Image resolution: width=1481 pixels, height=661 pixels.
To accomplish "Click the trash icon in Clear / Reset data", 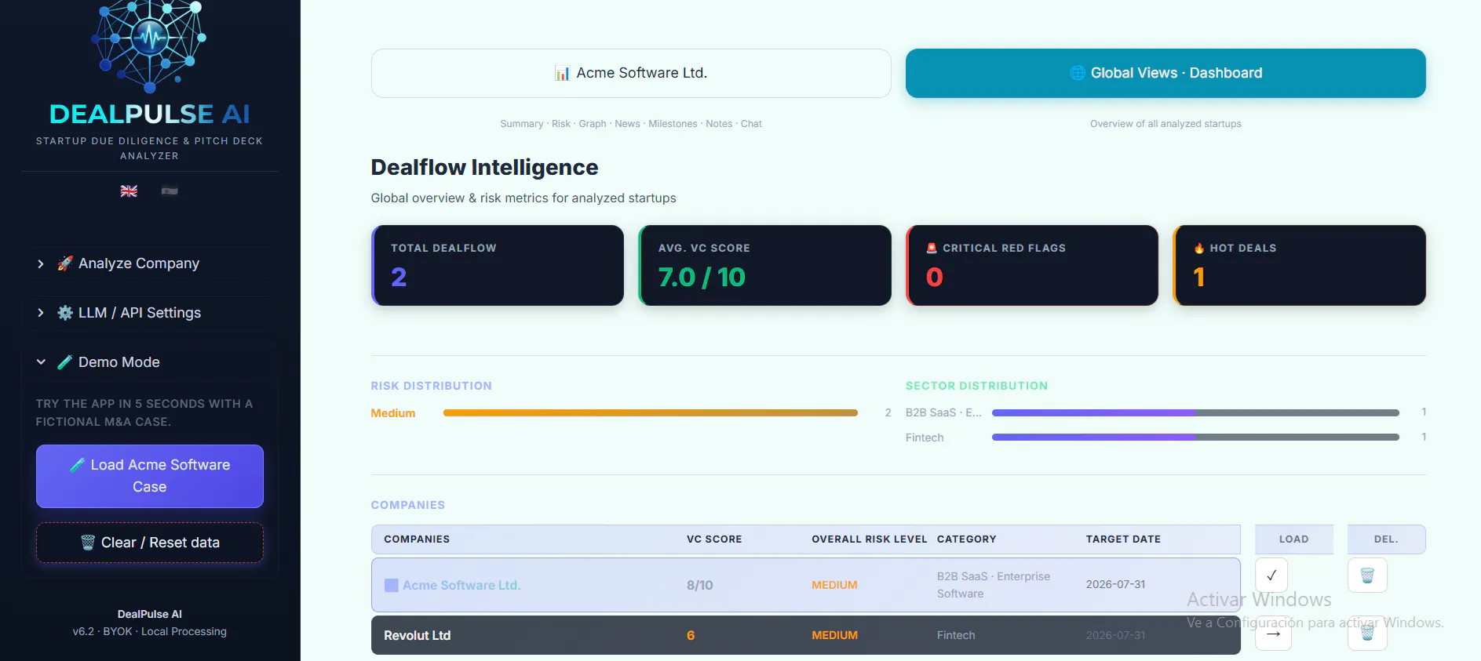I will (88, 543).
